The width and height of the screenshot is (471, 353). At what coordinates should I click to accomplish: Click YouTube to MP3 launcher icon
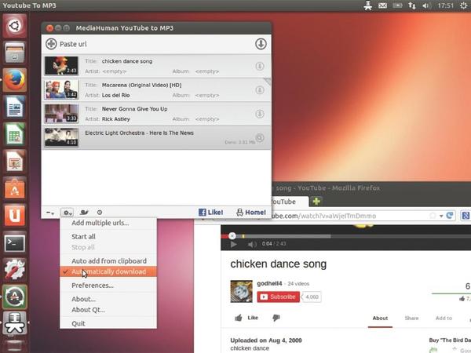pos(14,323)
